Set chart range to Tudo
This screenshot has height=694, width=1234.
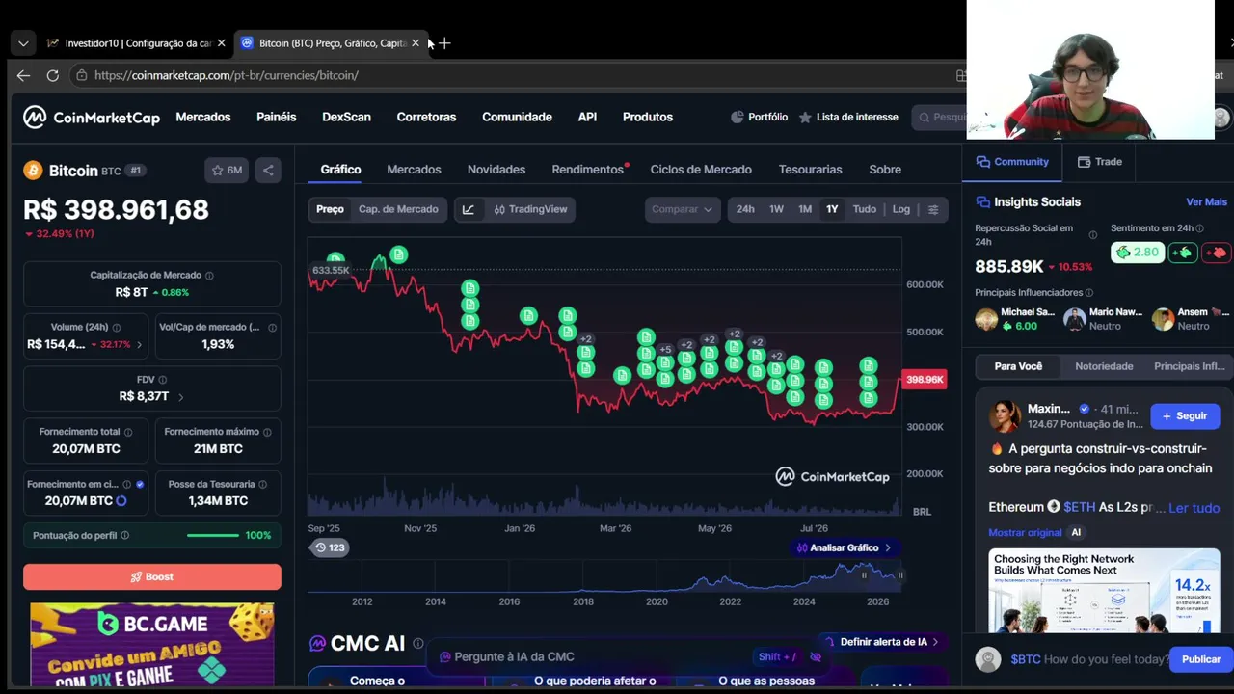pos(865,209)
